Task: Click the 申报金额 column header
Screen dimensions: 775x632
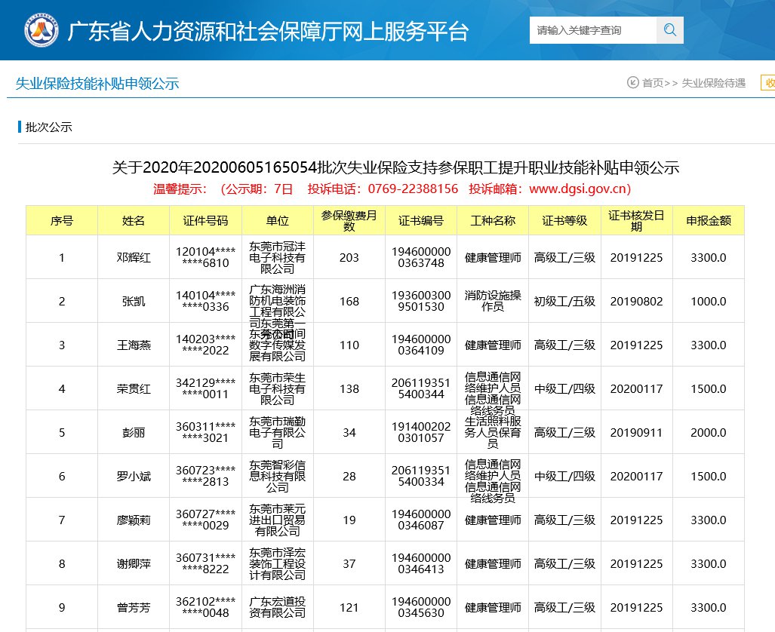Action: [708, 220]
